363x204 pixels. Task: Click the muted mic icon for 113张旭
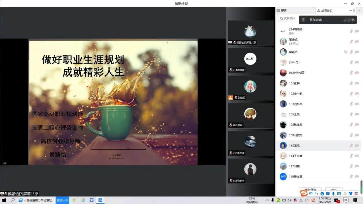(x=351, y=146)
